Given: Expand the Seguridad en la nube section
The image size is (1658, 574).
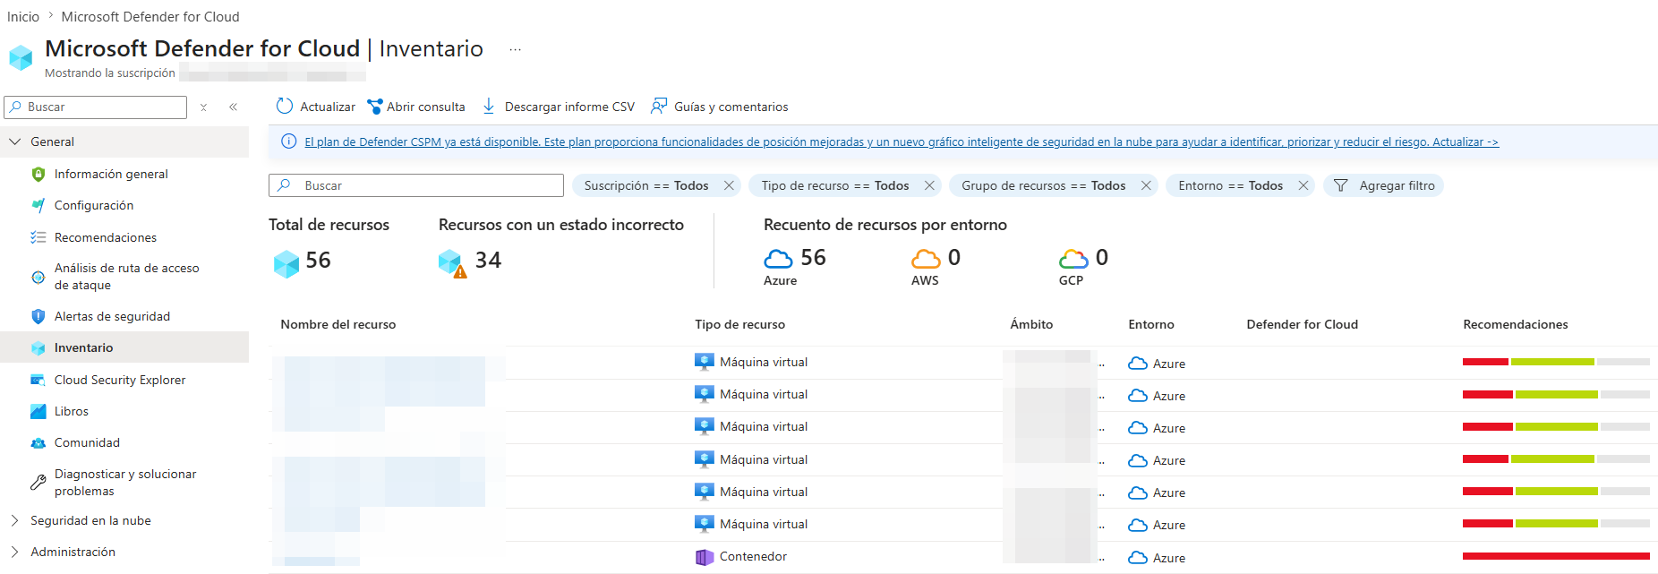Looking at the screenshot, I should [x=14, y=520].
